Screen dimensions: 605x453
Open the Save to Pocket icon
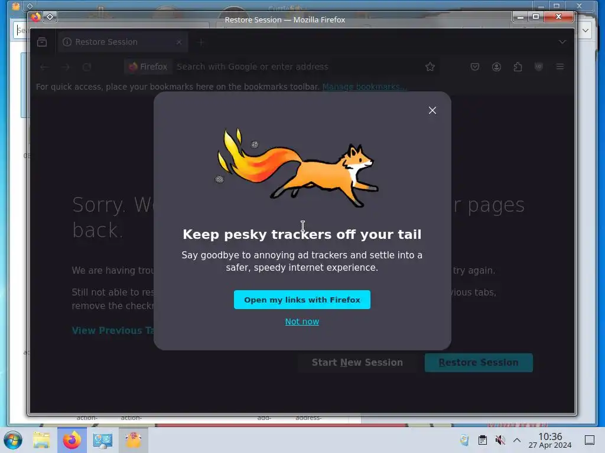pyautogui.click(x=475, y=67)
